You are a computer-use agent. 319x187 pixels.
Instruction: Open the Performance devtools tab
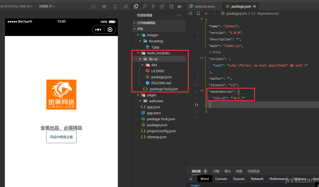(x=279, y=179)
